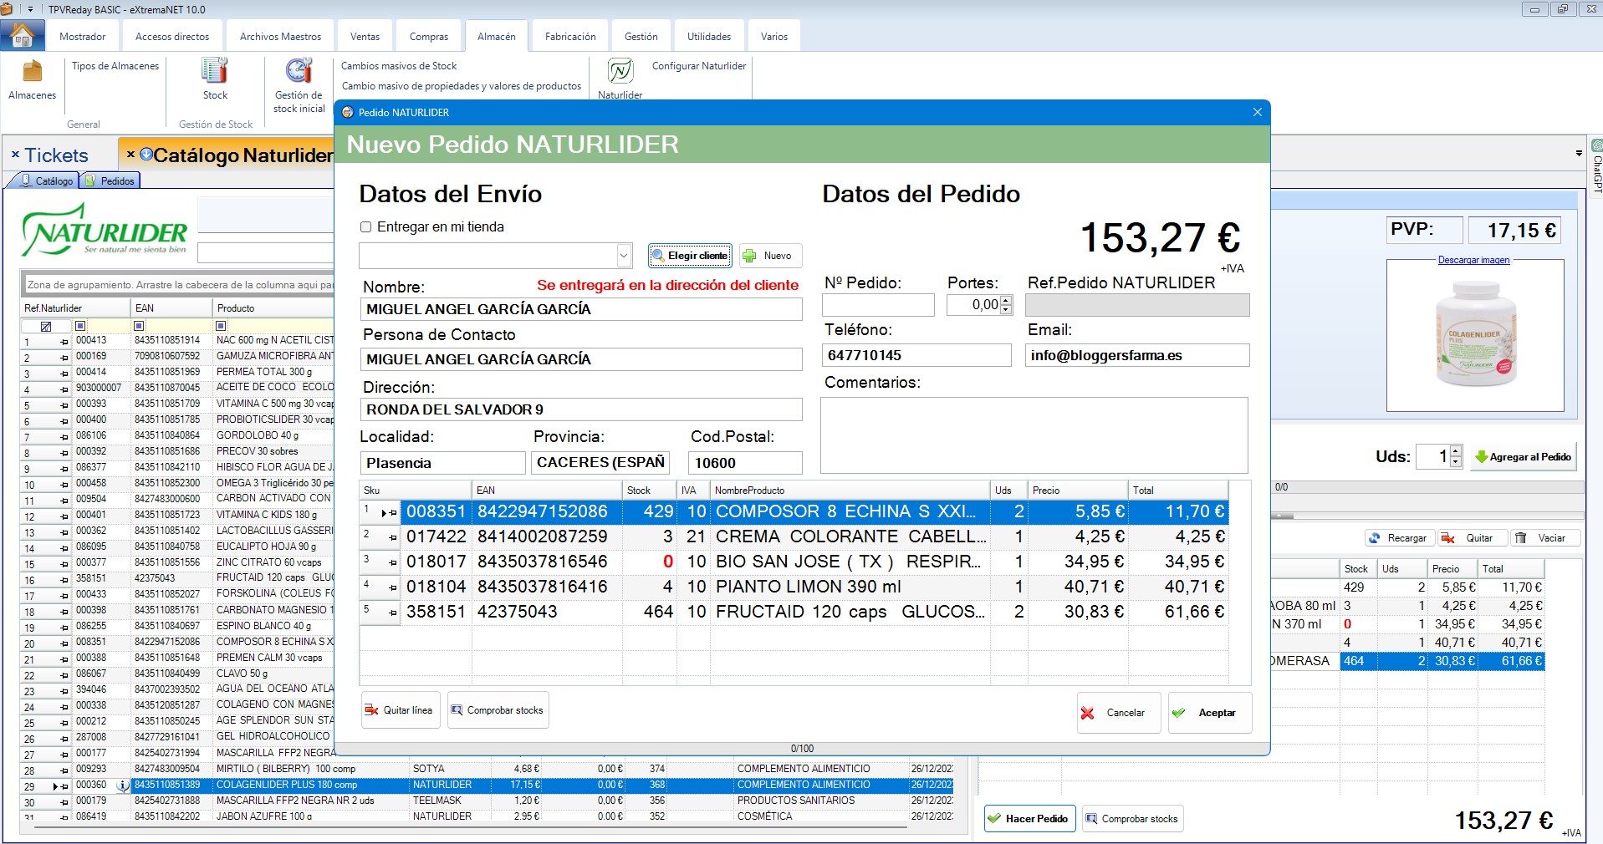The height and width of the screenshot is (844, 1603).
Task: Select catalog row GORDOLOBO 40 g
Action: click(177, 435)
